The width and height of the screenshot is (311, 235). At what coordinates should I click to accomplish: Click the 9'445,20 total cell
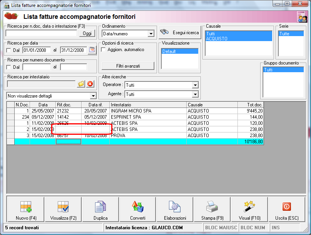click(251, 111)
